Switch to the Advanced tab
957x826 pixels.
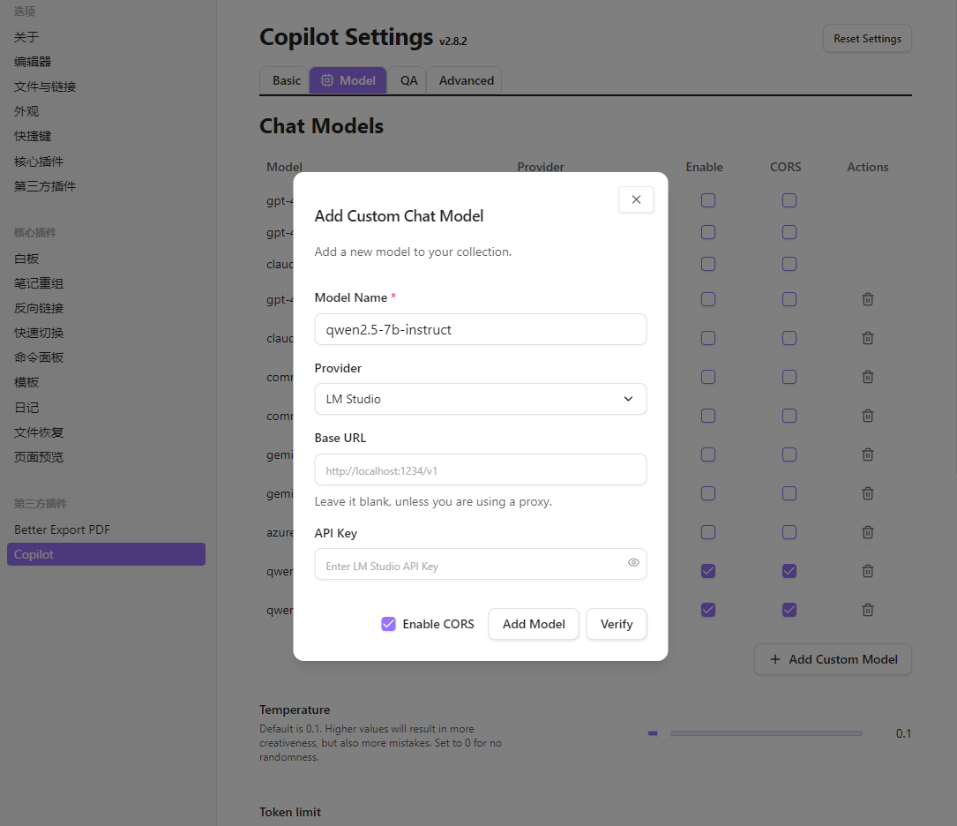tap(466, 80)
